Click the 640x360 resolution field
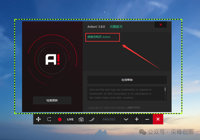 (x=109, y=119)
